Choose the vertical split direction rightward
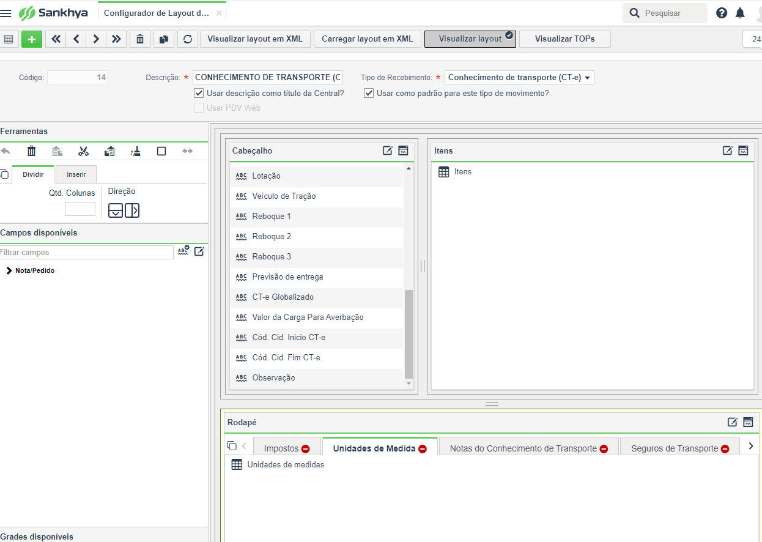 (x=132, y=210)
